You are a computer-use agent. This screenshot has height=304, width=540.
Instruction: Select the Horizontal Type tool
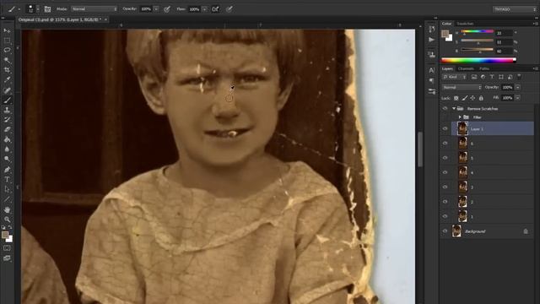(x=7, y=180)
